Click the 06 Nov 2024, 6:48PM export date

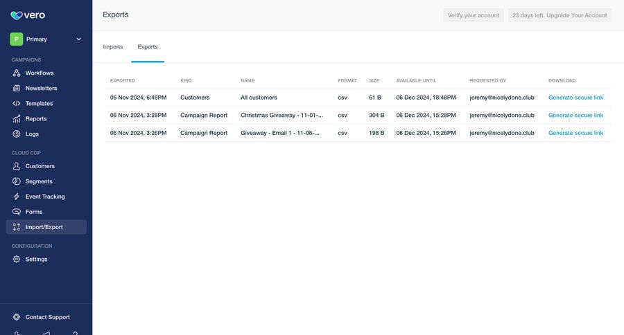point(139,98)
